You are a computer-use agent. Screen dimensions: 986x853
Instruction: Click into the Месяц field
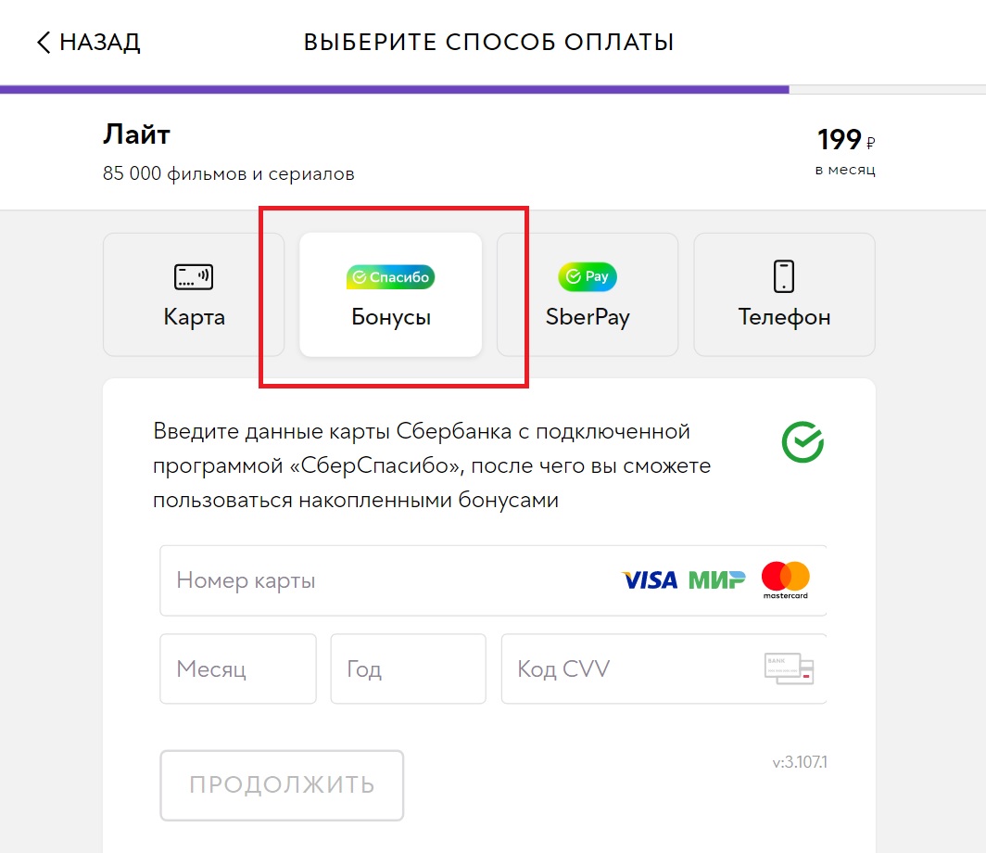coord(238,668)
